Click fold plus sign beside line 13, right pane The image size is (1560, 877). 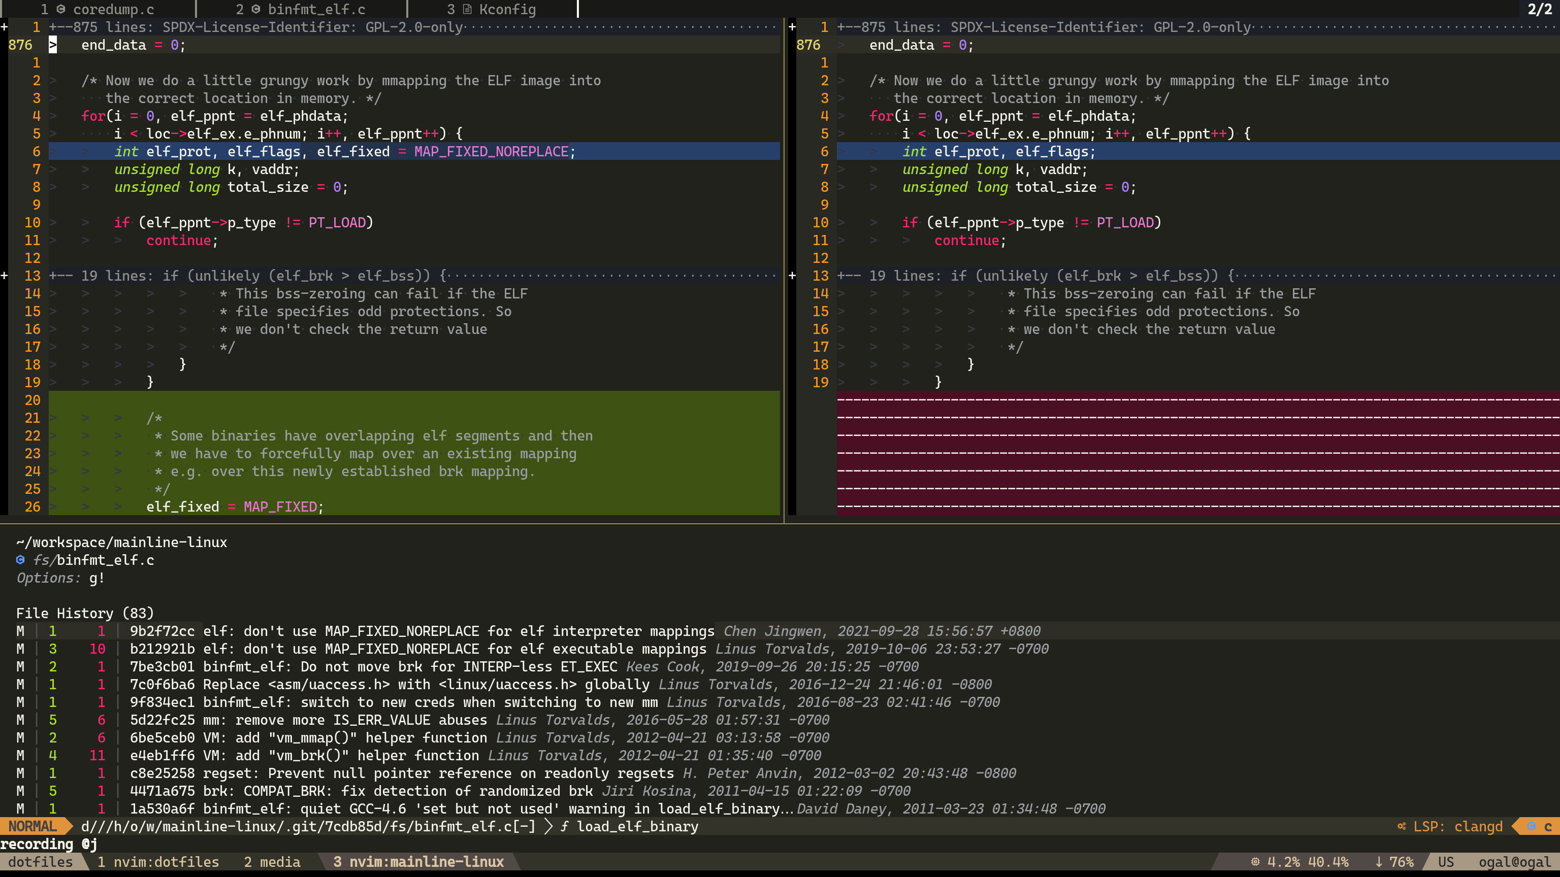click(x=792, y=276)
